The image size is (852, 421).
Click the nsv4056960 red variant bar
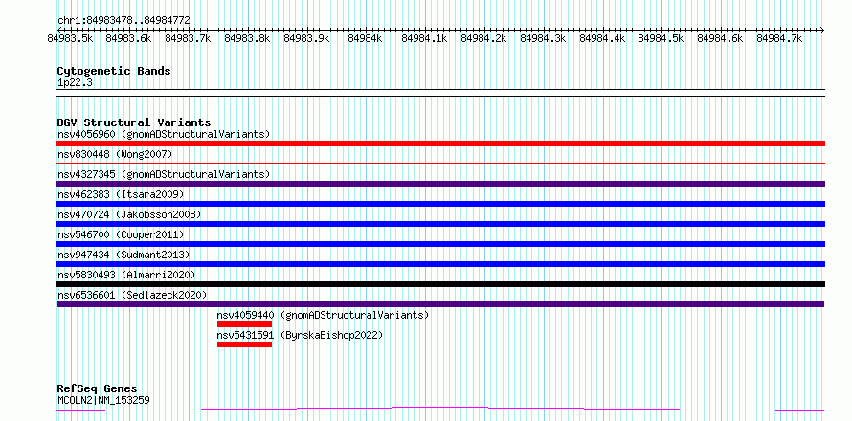pyautogui.click(x=440, y=144)
